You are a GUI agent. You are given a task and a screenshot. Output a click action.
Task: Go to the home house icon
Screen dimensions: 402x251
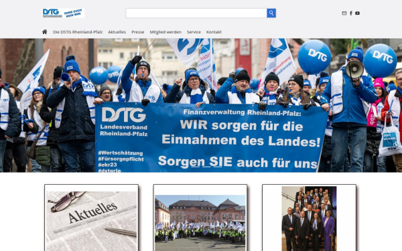[x=45, y=32]
